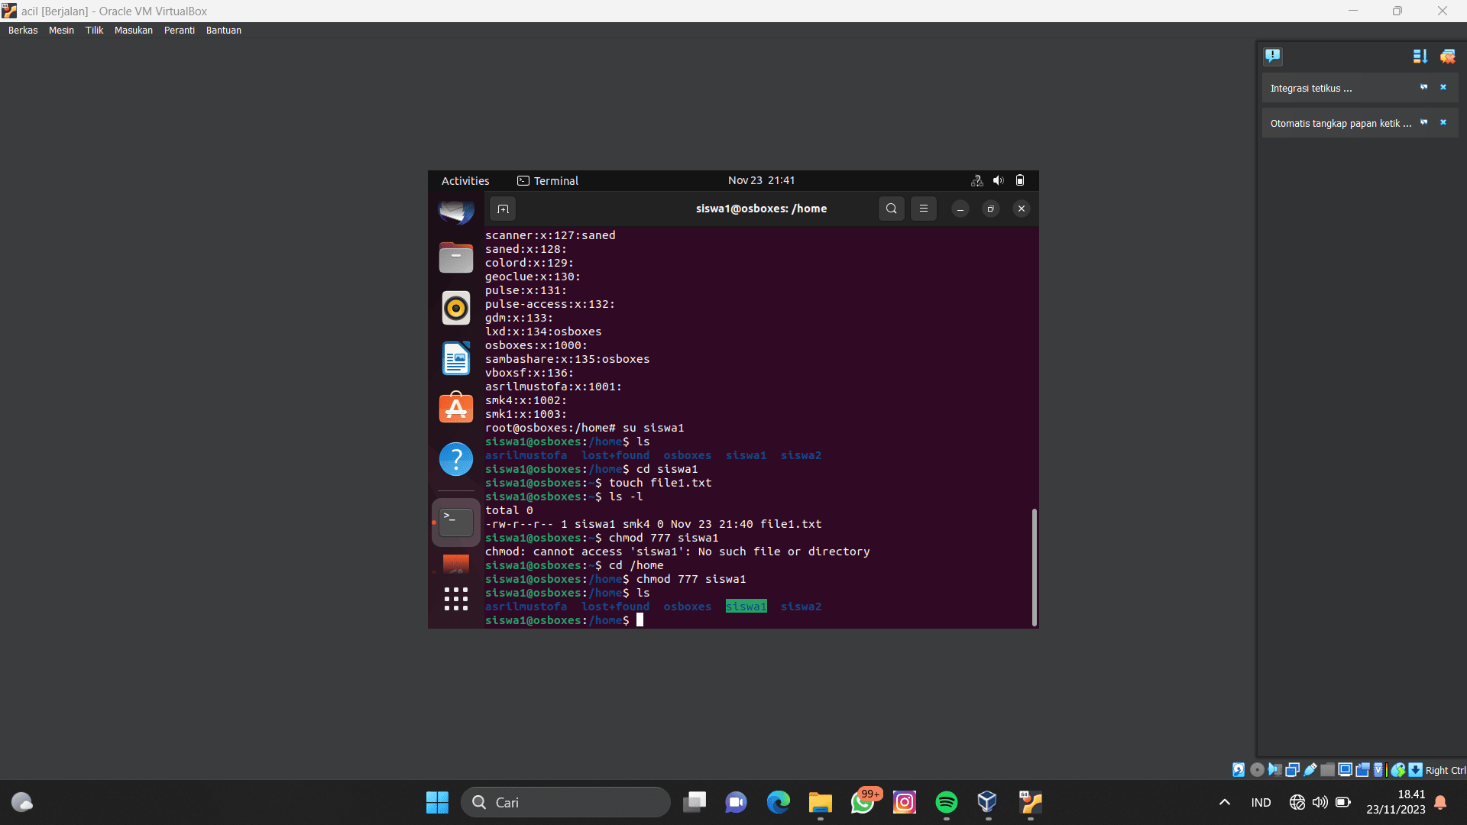Select the Terminal icon in the dock
The image size is (1467, 825).
(x=456, y=522)
